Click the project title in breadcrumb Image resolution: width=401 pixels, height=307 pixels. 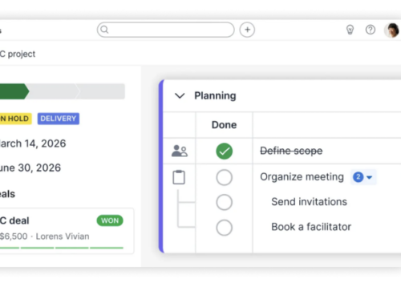(x=18, y=54)
